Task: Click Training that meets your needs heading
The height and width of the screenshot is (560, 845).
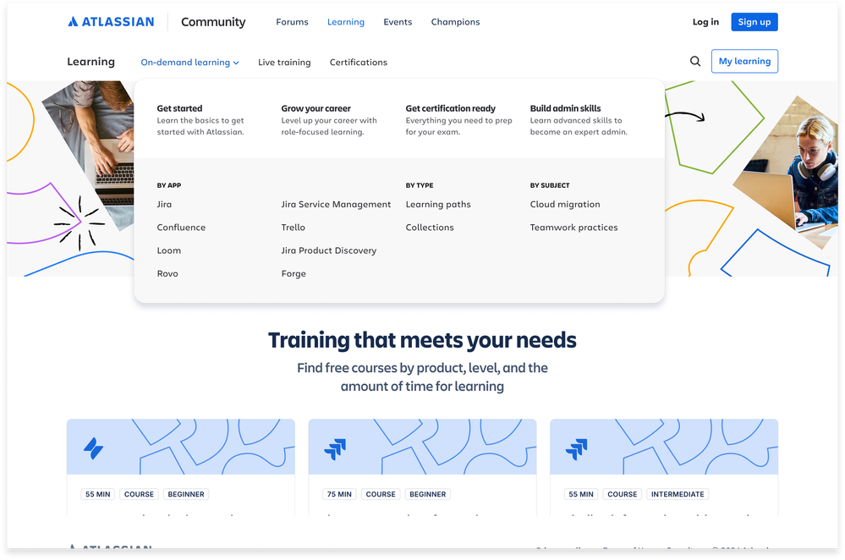Action: click(x=422, y=341)
